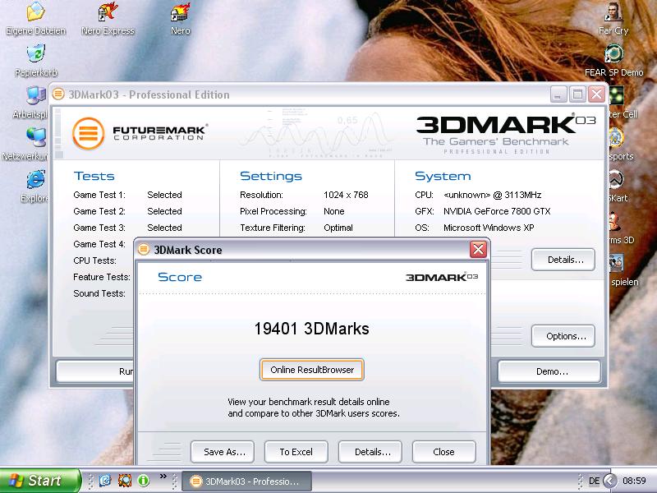Click the 'Sound Tests:' label

point(99,293)
